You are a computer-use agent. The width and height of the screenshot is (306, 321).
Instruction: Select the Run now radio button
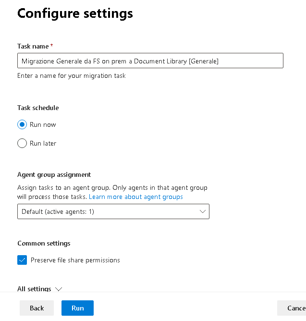[x=22, y=124]
